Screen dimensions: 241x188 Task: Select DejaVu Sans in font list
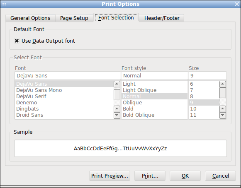(x=64, y=84)
